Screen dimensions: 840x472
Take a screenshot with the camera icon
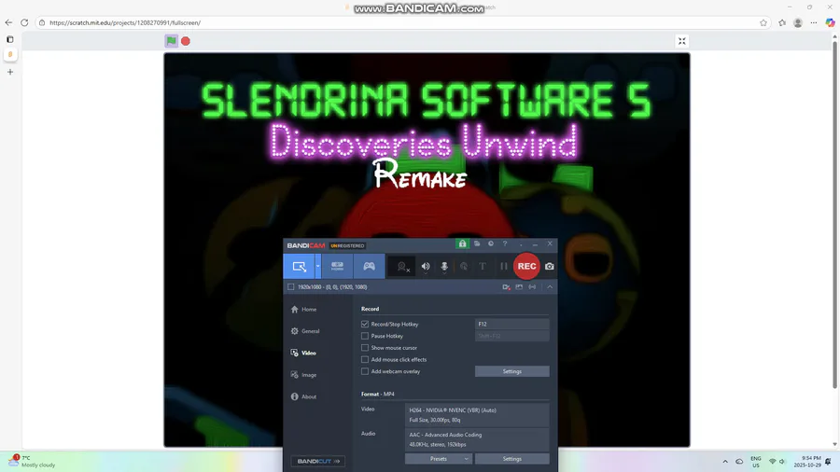pos(550,266)
